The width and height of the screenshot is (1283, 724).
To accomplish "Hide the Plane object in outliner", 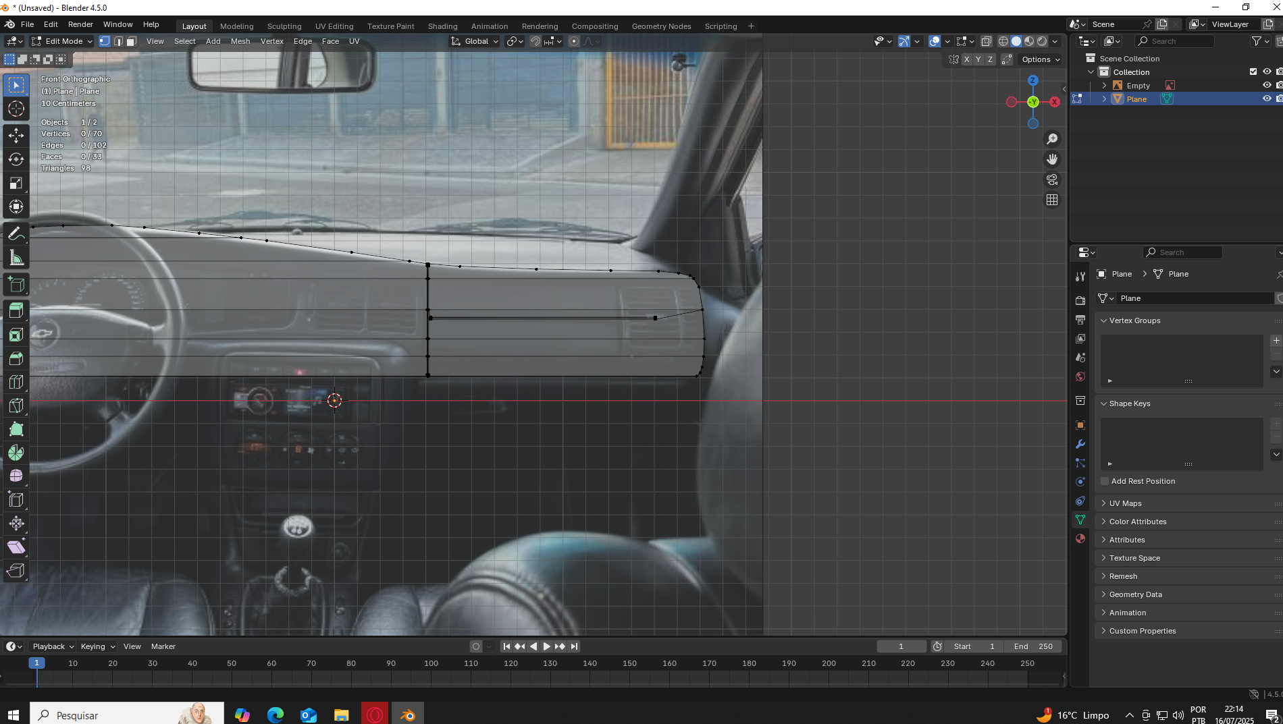I will [x=1267, y=99].
